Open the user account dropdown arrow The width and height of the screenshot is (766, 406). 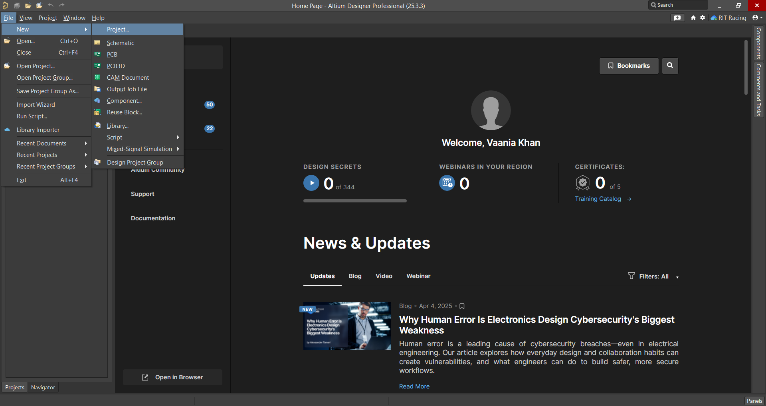pyautogui.click(x=761, y=18)
